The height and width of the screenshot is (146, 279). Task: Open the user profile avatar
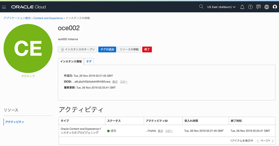coord(275,7)
